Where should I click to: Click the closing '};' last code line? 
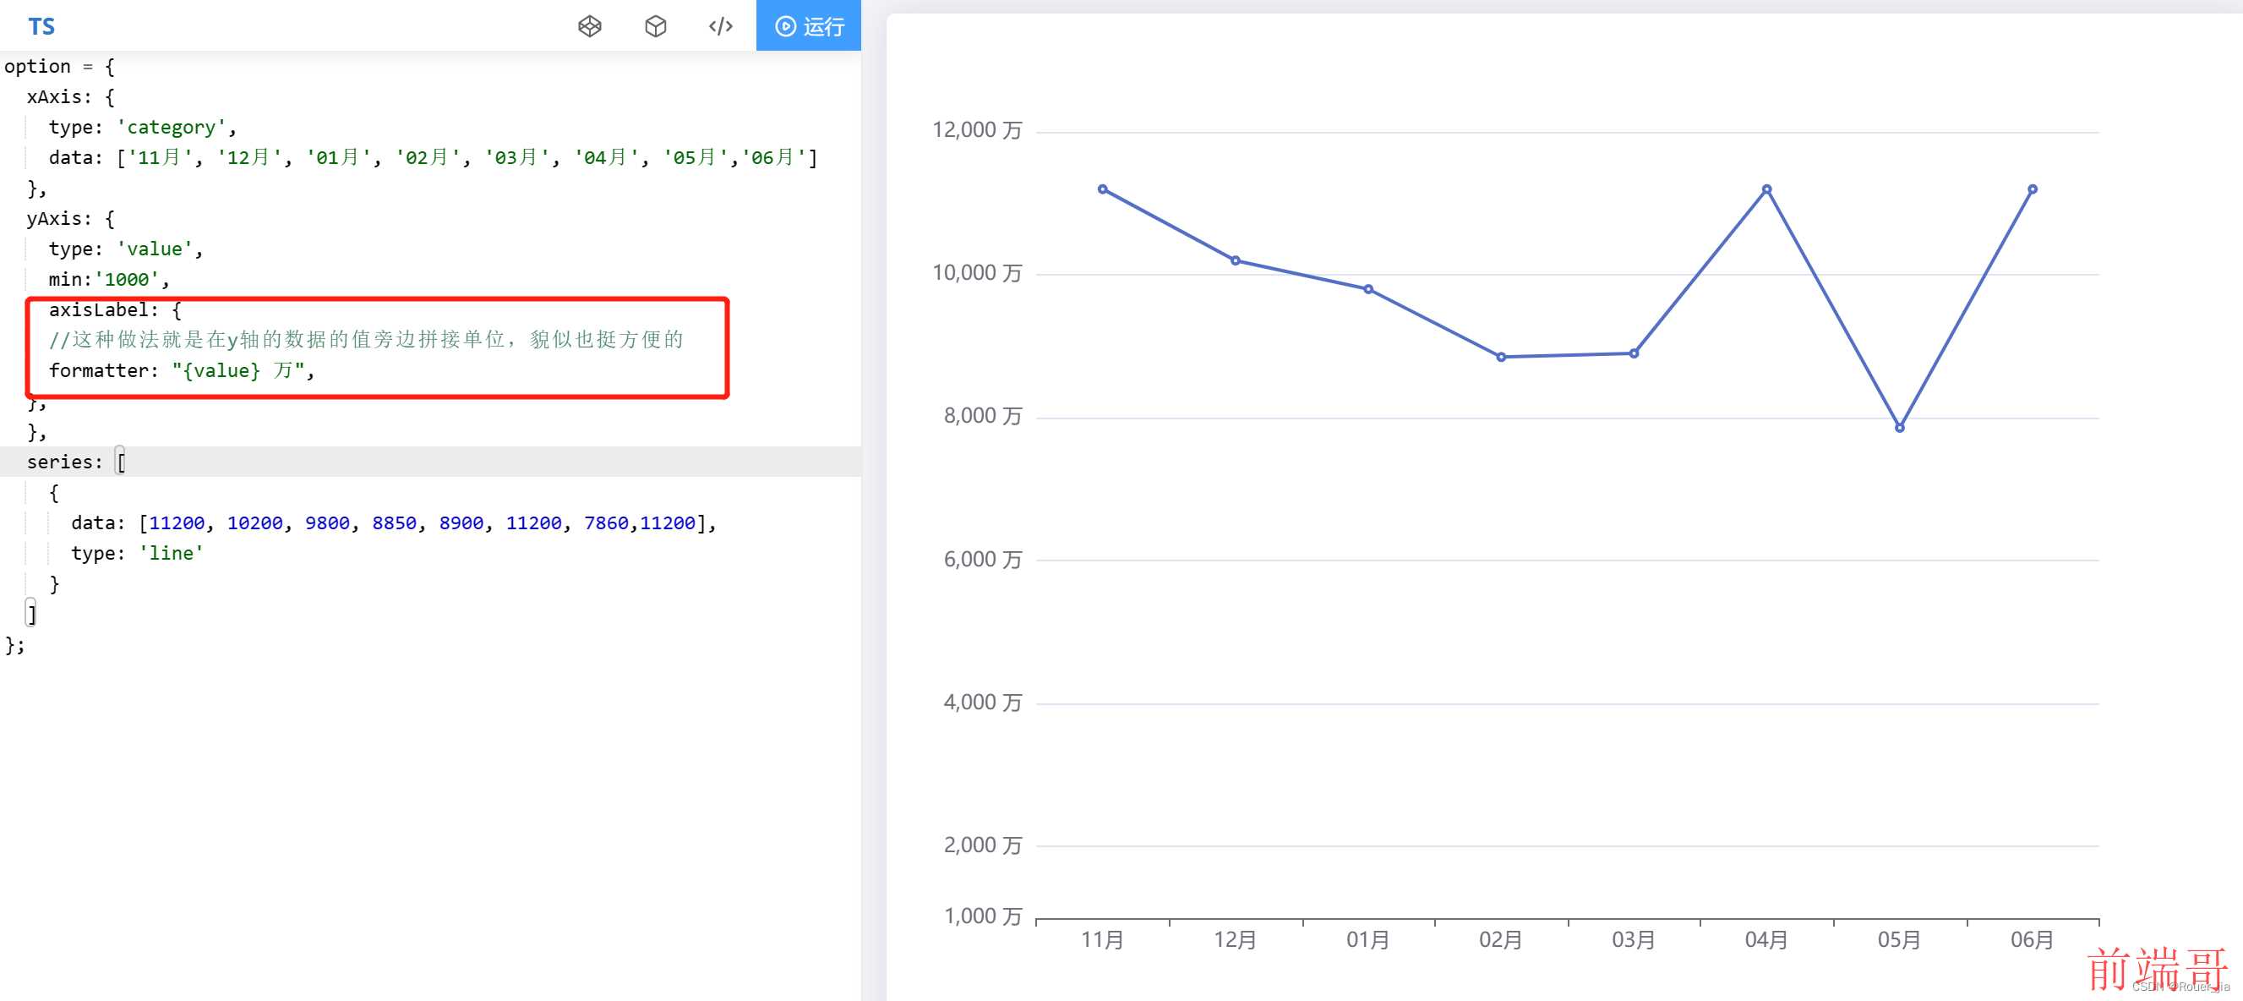[15, 645]
